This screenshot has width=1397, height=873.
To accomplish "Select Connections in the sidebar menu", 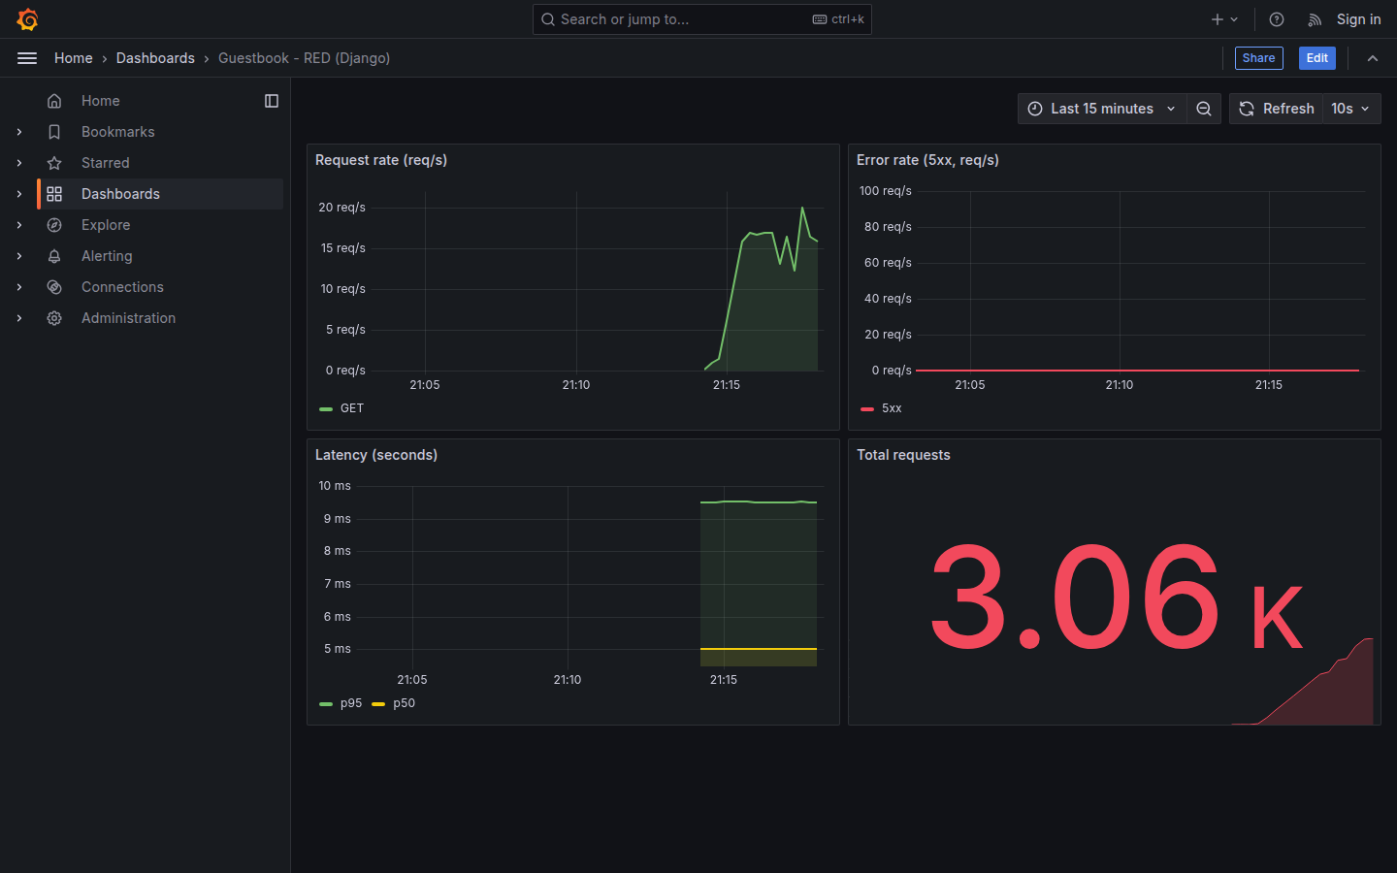I will 122,287.
